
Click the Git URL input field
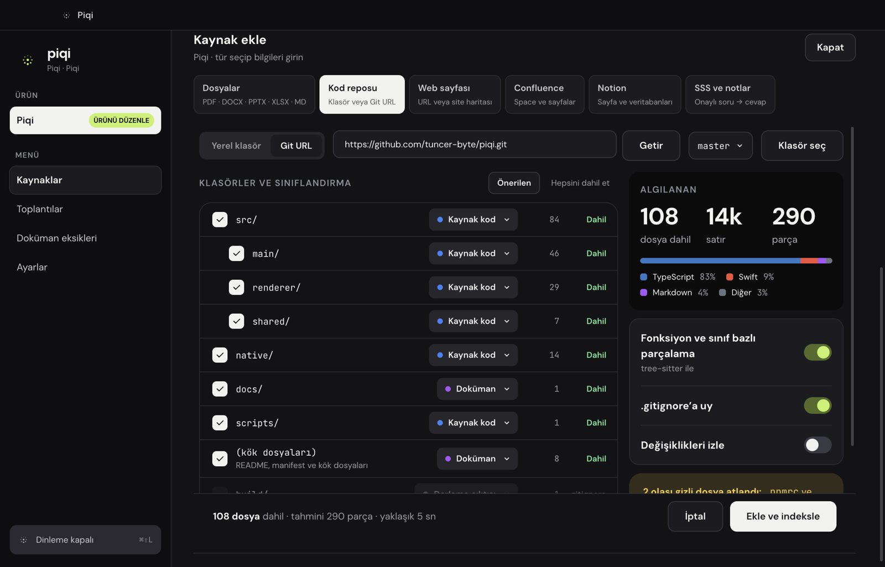475,144
